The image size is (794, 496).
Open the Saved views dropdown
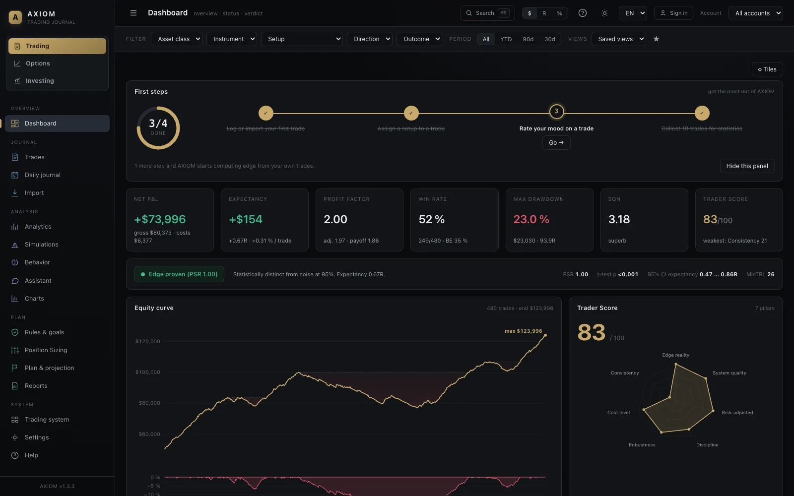click(618, 39)
